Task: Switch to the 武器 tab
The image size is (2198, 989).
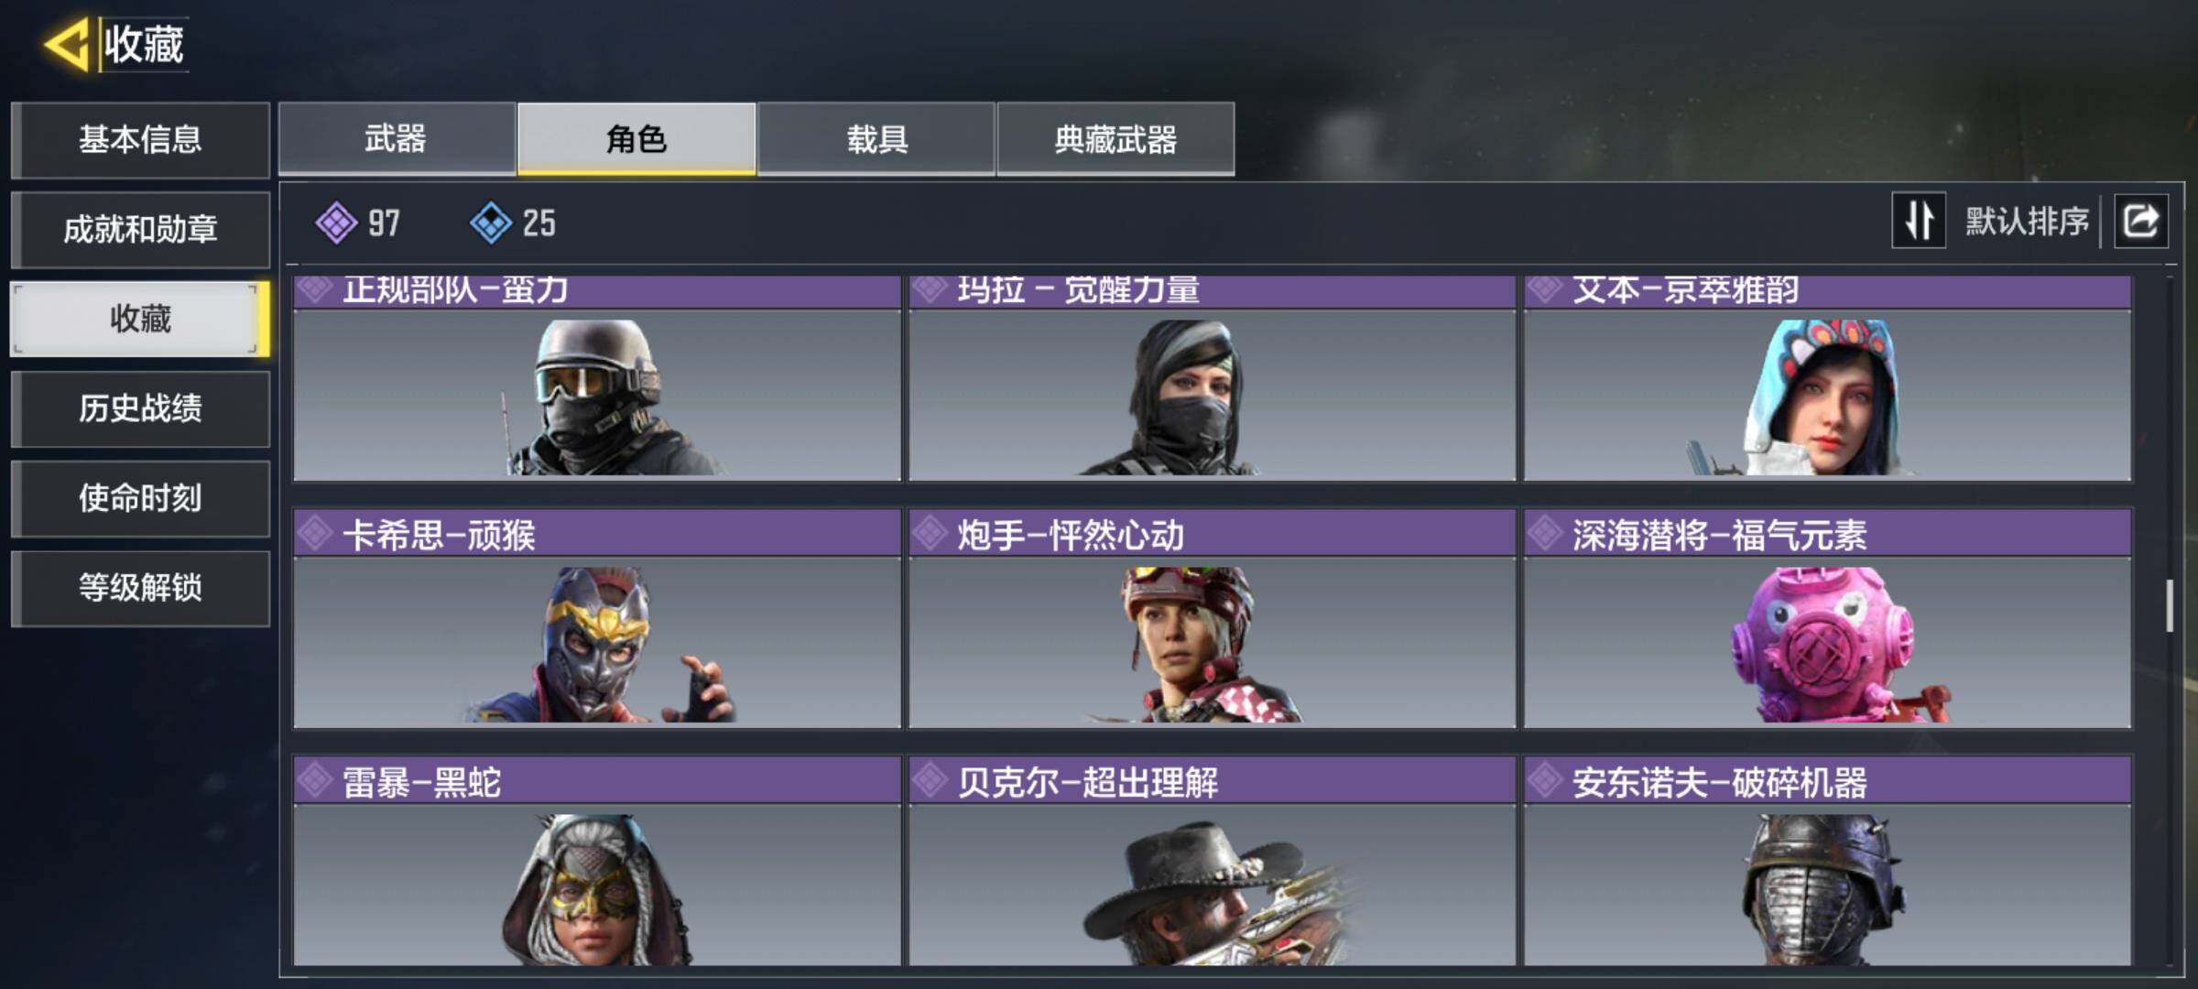Action: point(397,138)
